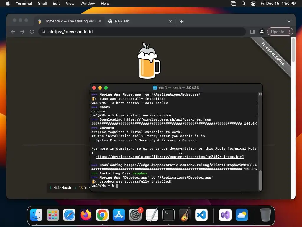
Task: Click 'bubo was successfully installed!' line
Action: [x=132, y=99]
